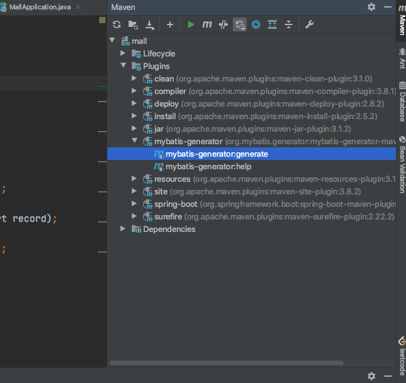Select the mybatis-generator plugin row

pyautogui.click(x=252, y=142)
